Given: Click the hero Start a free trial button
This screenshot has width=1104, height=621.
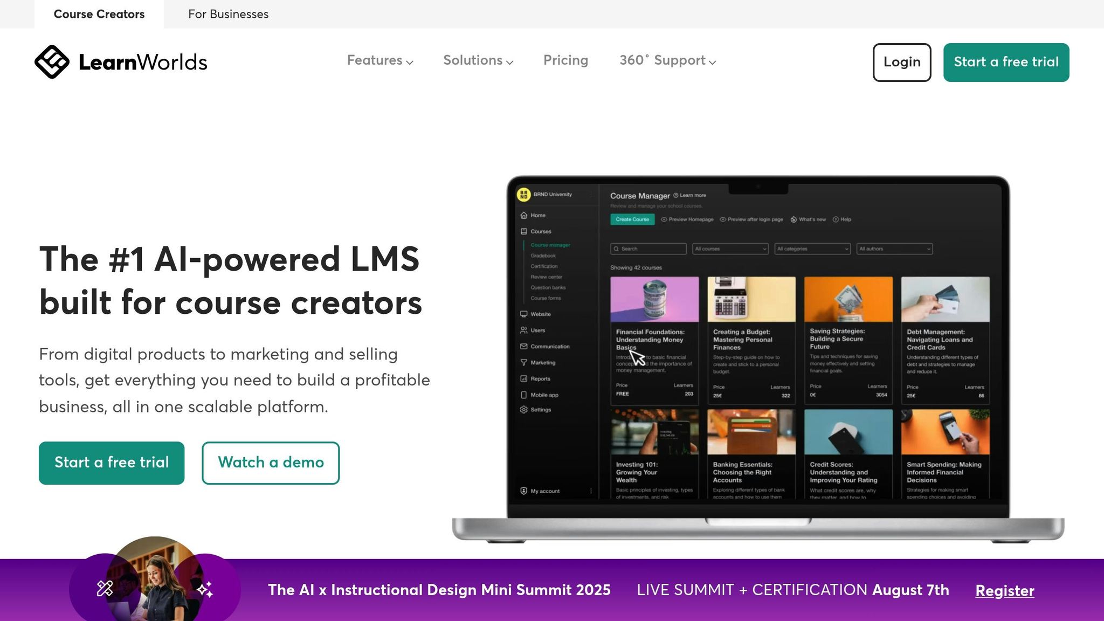Looking at the screenshot, I should pos(112,463).
